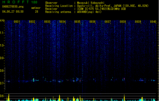Click the 0832 time marker
This screenshot has width=159, height=101.
click(x=32, y=22)
